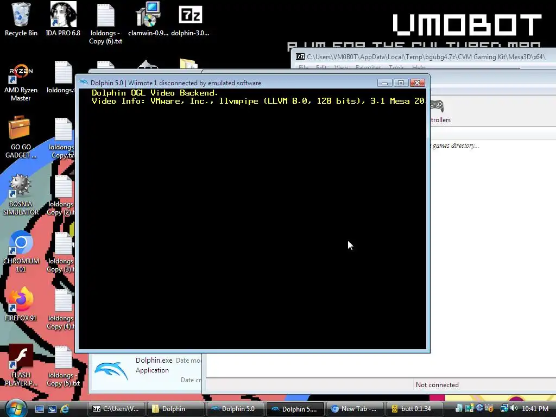556x417 pixels.
Task: Switch to the active Dolphin 5.... taskbar button
Action: (295, 409)
